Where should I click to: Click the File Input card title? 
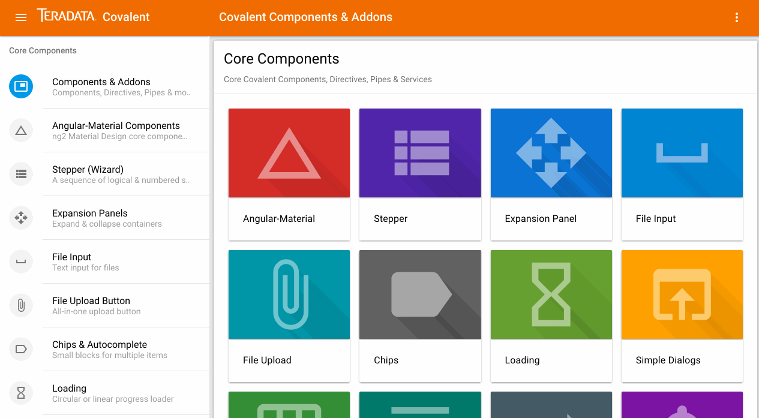[x=656, y=219]
